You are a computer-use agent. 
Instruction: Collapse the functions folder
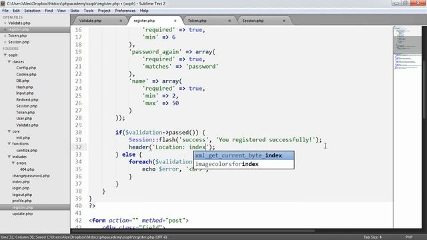tap(9, 144)
